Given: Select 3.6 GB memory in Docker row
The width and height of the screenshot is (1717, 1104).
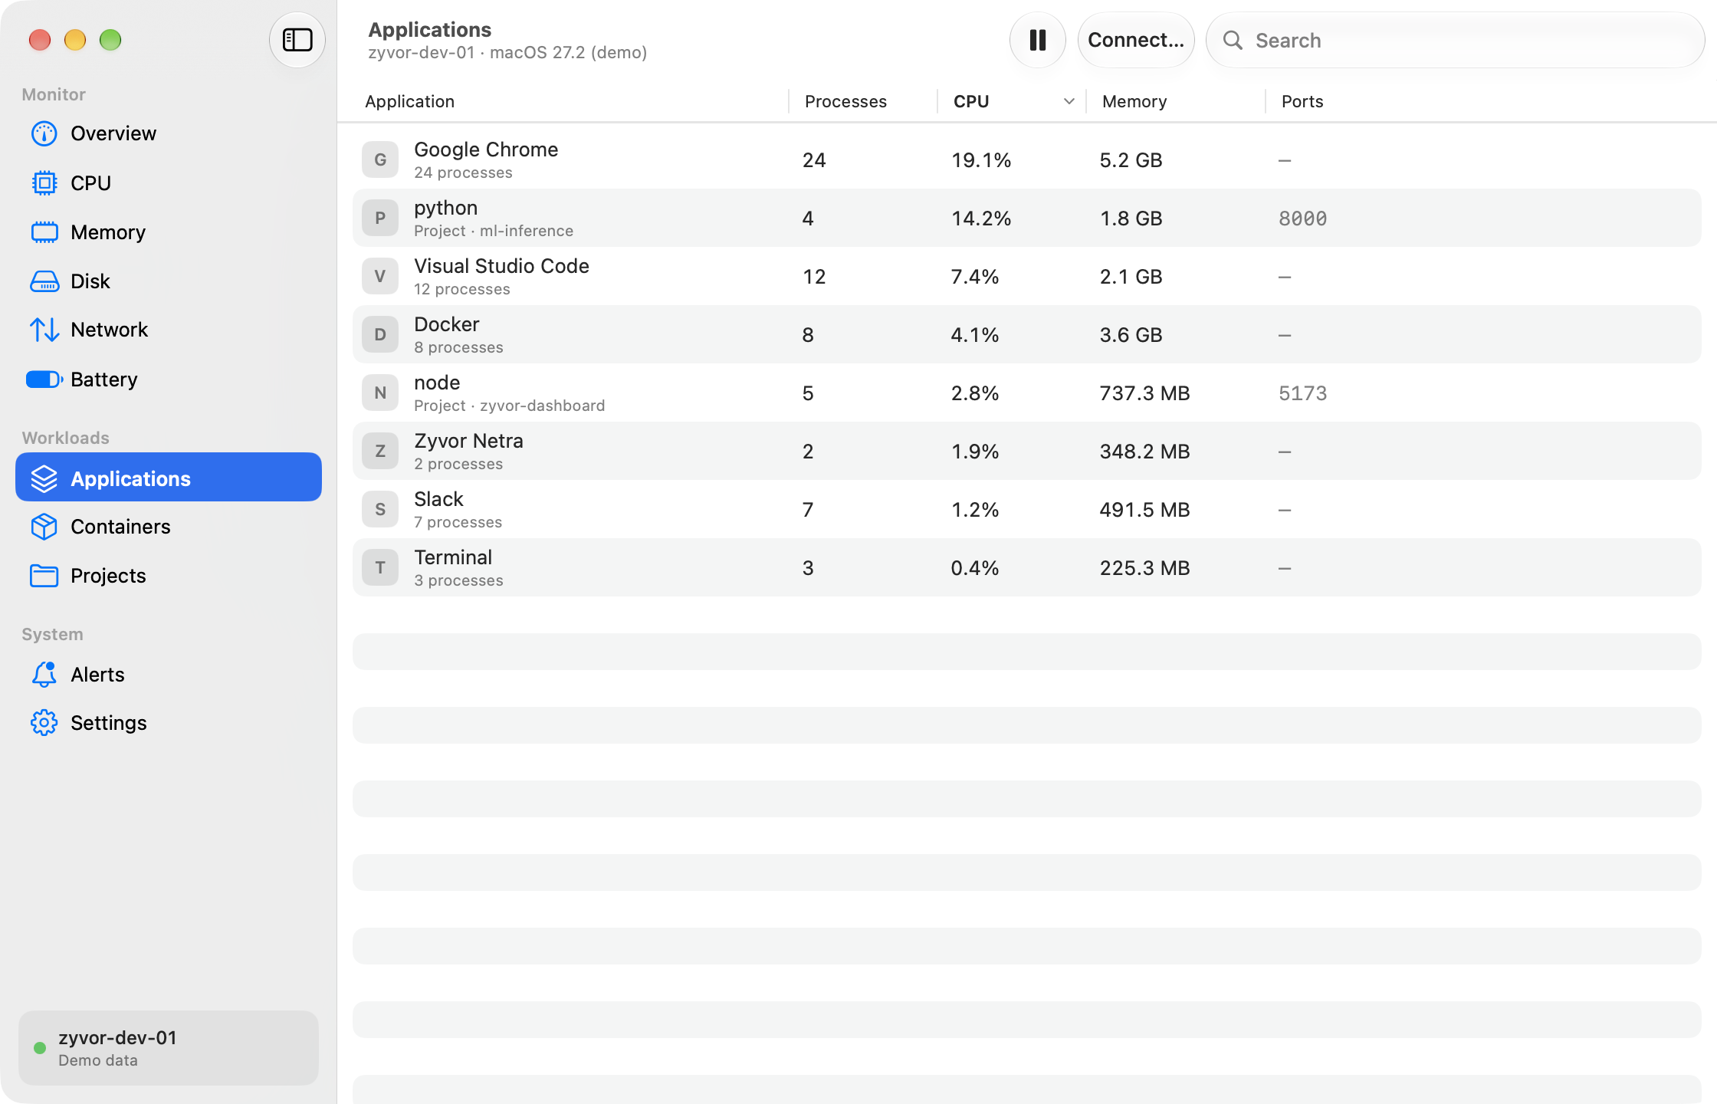Looking at the screenshot, I should pos(1131,335).
